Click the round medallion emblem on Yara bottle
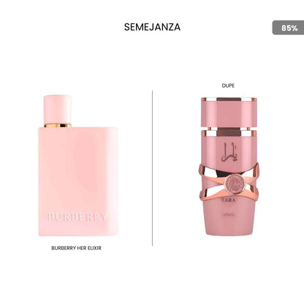This screenshot has width=304, height=304. pos(233,186)
